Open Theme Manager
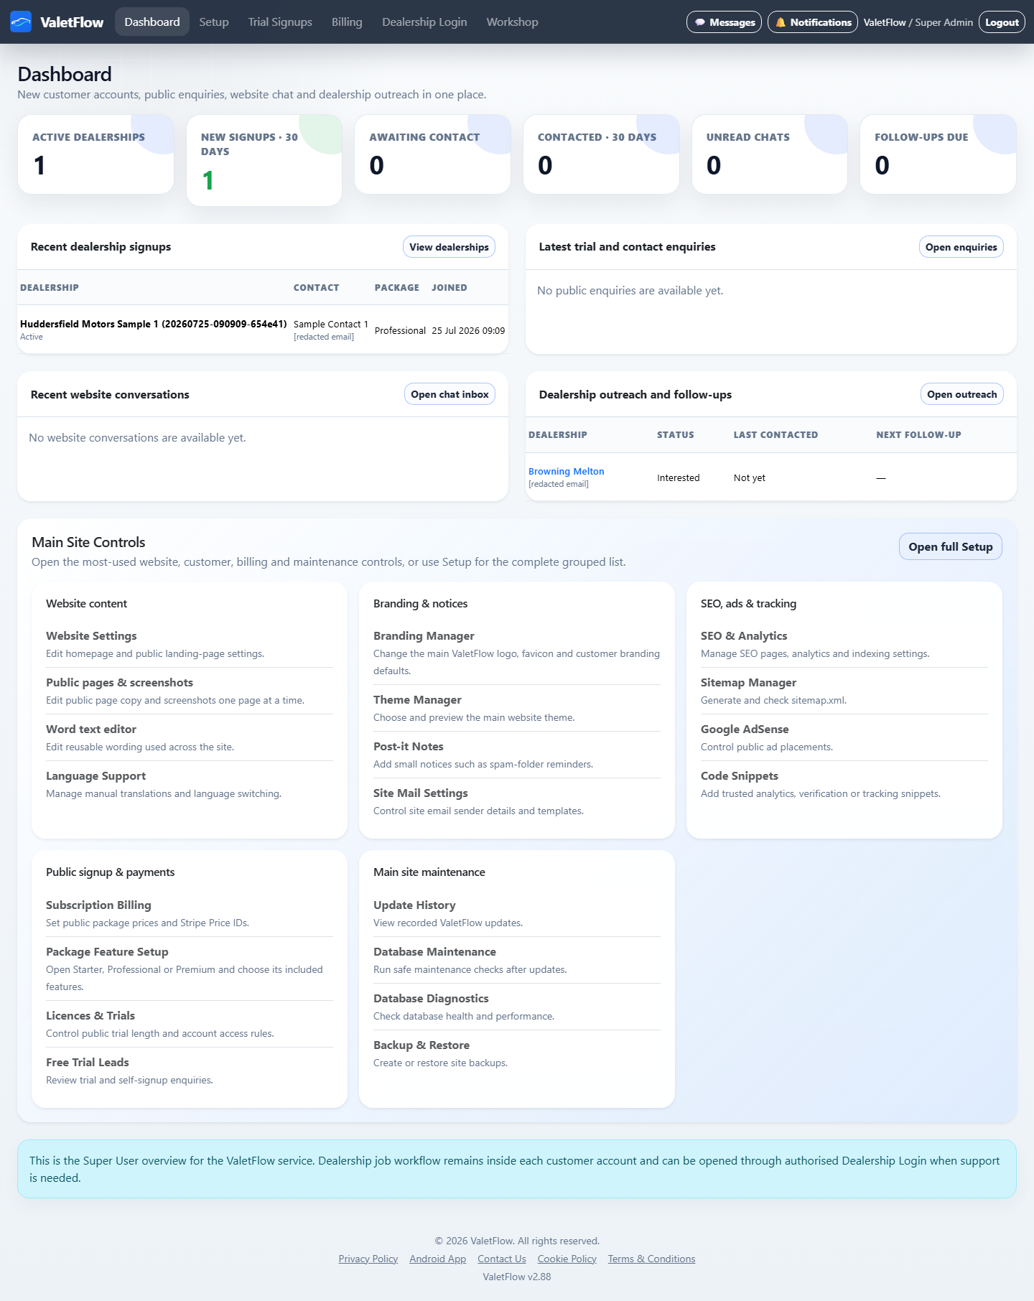 [417, 700]
